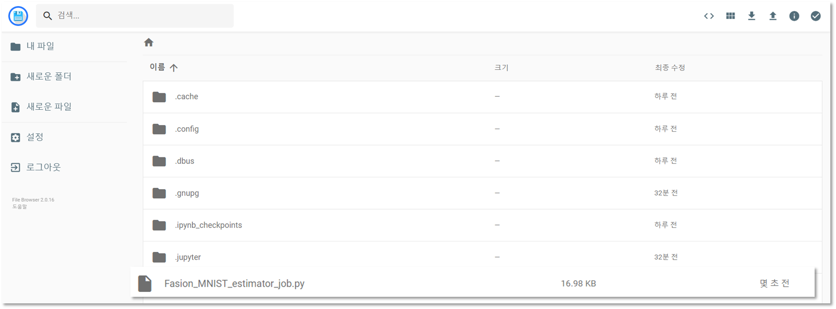
Task: Open the 도움말 help link
Action: pos(20,207)
